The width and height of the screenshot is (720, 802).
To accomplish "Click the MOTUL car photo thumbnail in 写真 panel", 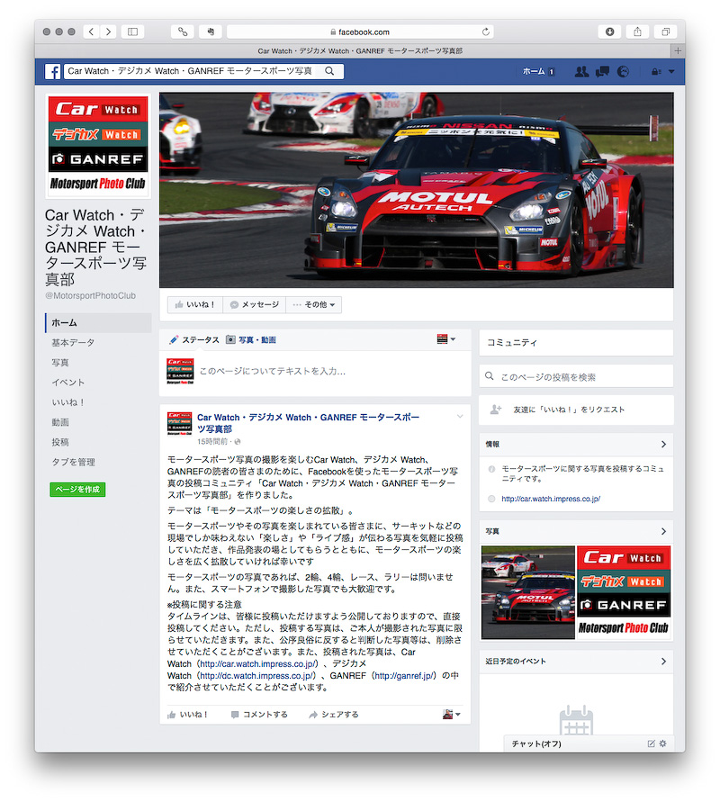I will [526, 594].
